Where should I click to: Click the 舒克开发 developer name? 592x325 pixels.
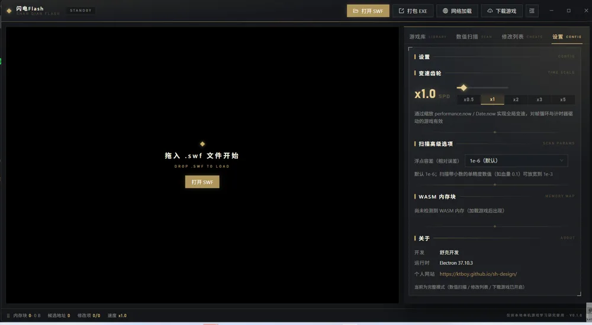(449, 252)
